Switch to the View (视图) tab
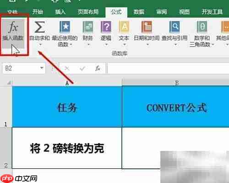 184,12
